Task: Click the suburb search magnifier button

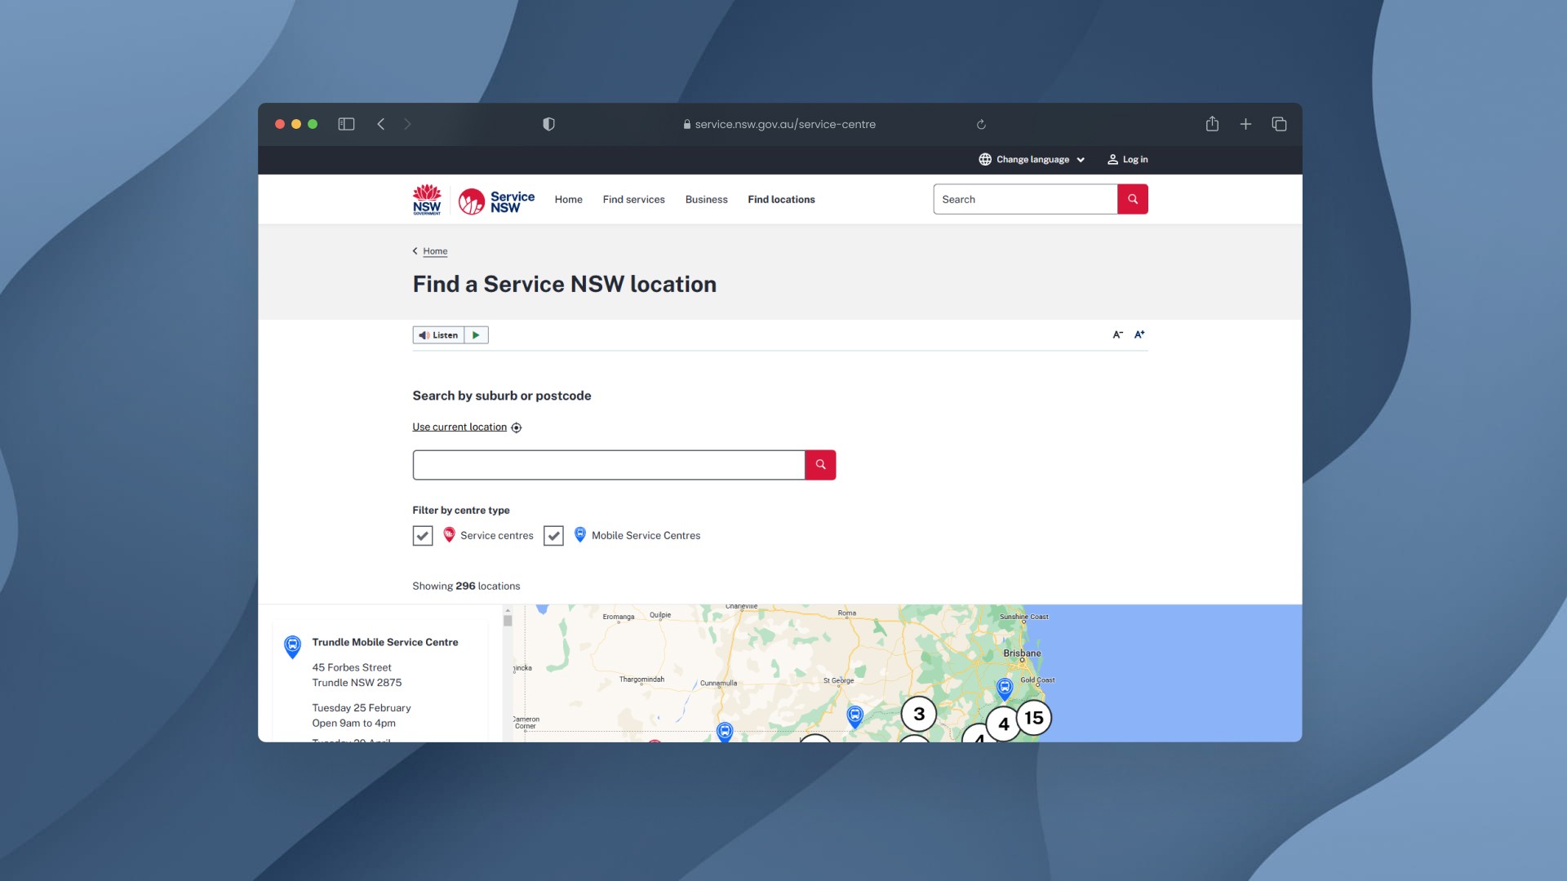Action: coord(820,465)
